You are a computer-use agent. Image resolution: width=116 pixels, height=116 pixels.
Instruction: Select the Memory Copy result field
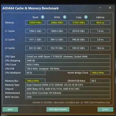coord(79,23)
